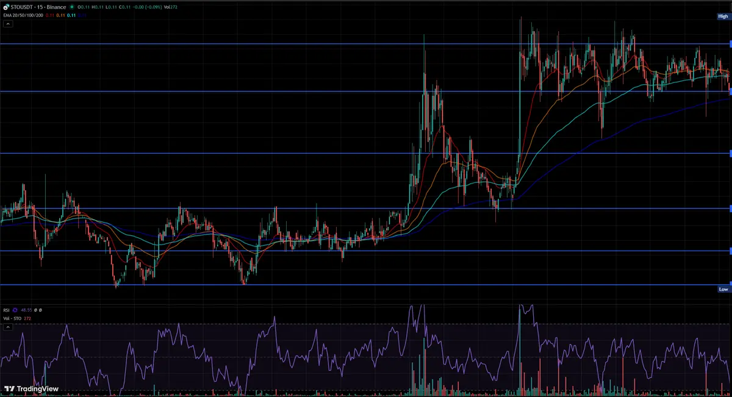732x397 pixels.
Task: Collapse the main chart indicator legend
Action: click(x=8, y=24)
